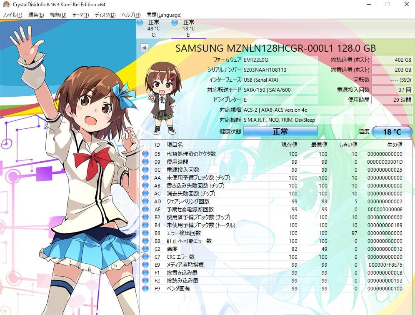Click the 18 °C temperature button
This screenshot has height=315, width=415.
pos(392,132)
